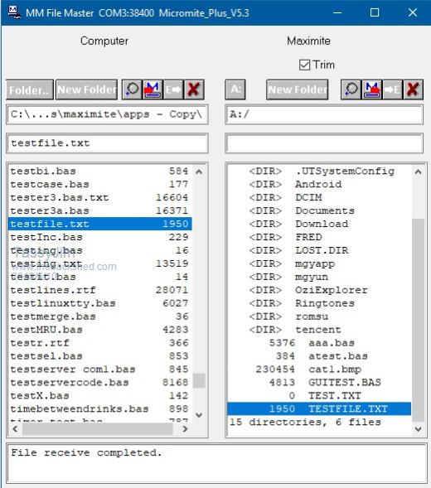The image size is (431, 488).
Task: Select testserver com1.bas in computer list
Action: (x=99, y=370)
